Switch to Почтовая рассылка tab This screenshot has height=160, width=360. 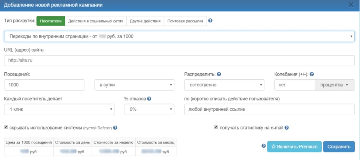[x=185, y=21]
